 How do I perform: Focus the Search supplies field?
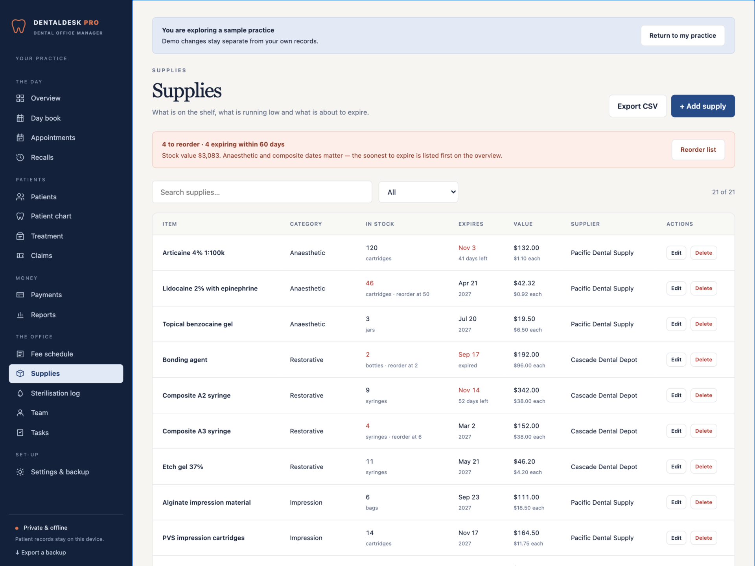point(262,192)
